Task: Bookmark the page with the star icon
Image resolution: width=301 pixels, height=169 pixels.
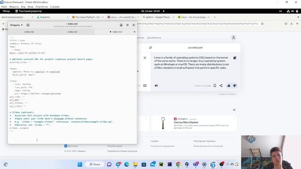Action: [x=262, y=24]
